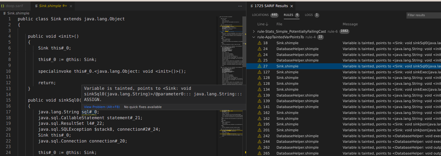Click editor line number 10
This screenshot has height=156, width=441.
point(9,71)
